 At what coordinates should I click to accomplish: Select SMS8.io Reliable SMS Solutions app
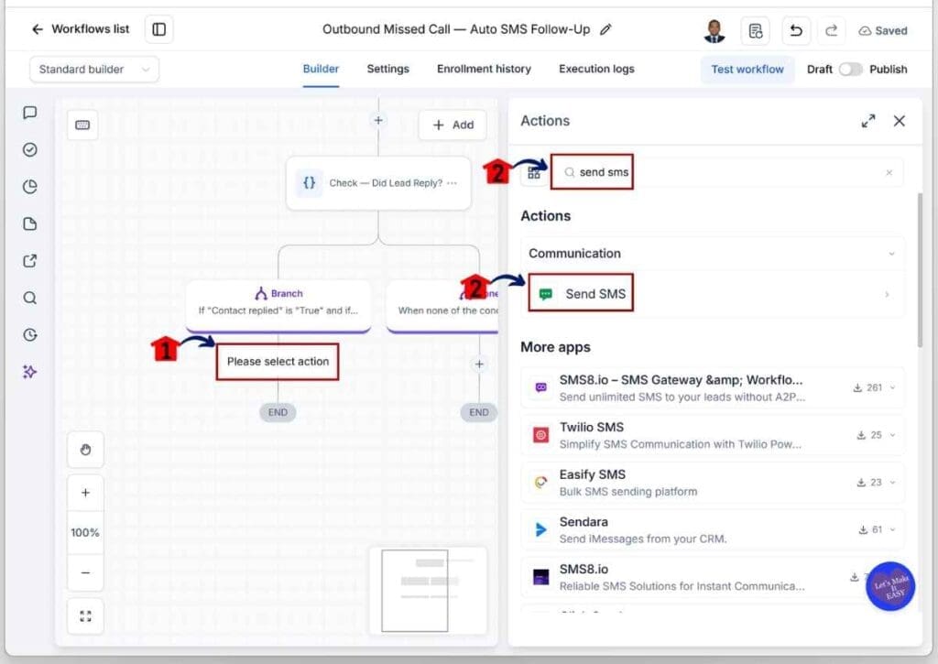click(712, 577)
